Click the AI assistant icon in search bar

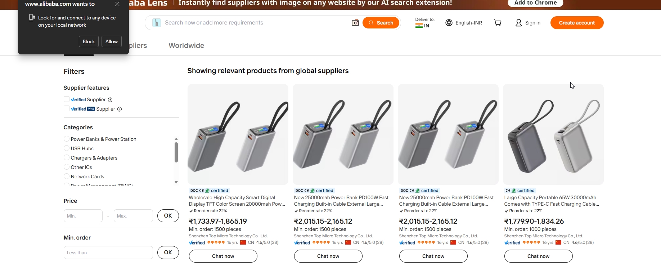[156, 23]
